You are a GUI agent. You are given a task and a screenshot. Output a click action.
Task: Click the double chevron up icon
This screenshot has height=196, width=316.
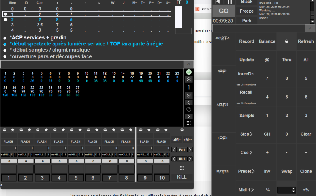coord(189,79)
